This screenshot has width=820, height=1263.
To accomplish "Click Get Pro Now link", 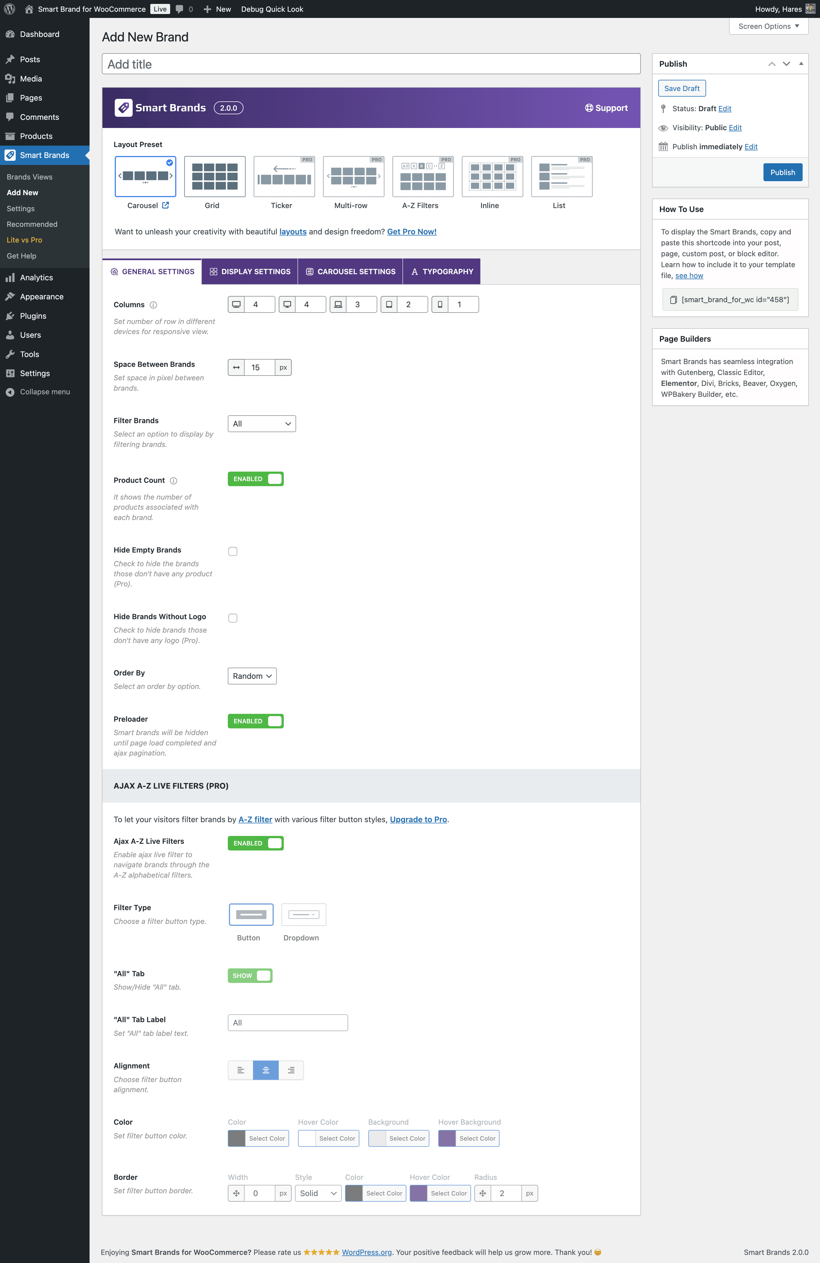I will click(x=412, y=232).
